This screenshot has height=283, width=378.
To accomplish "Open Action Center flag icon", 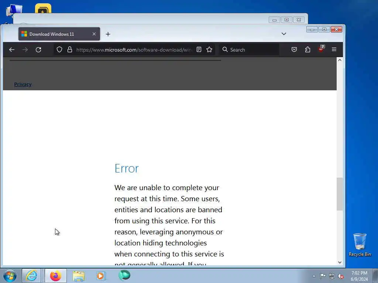I will coord(323,276).
